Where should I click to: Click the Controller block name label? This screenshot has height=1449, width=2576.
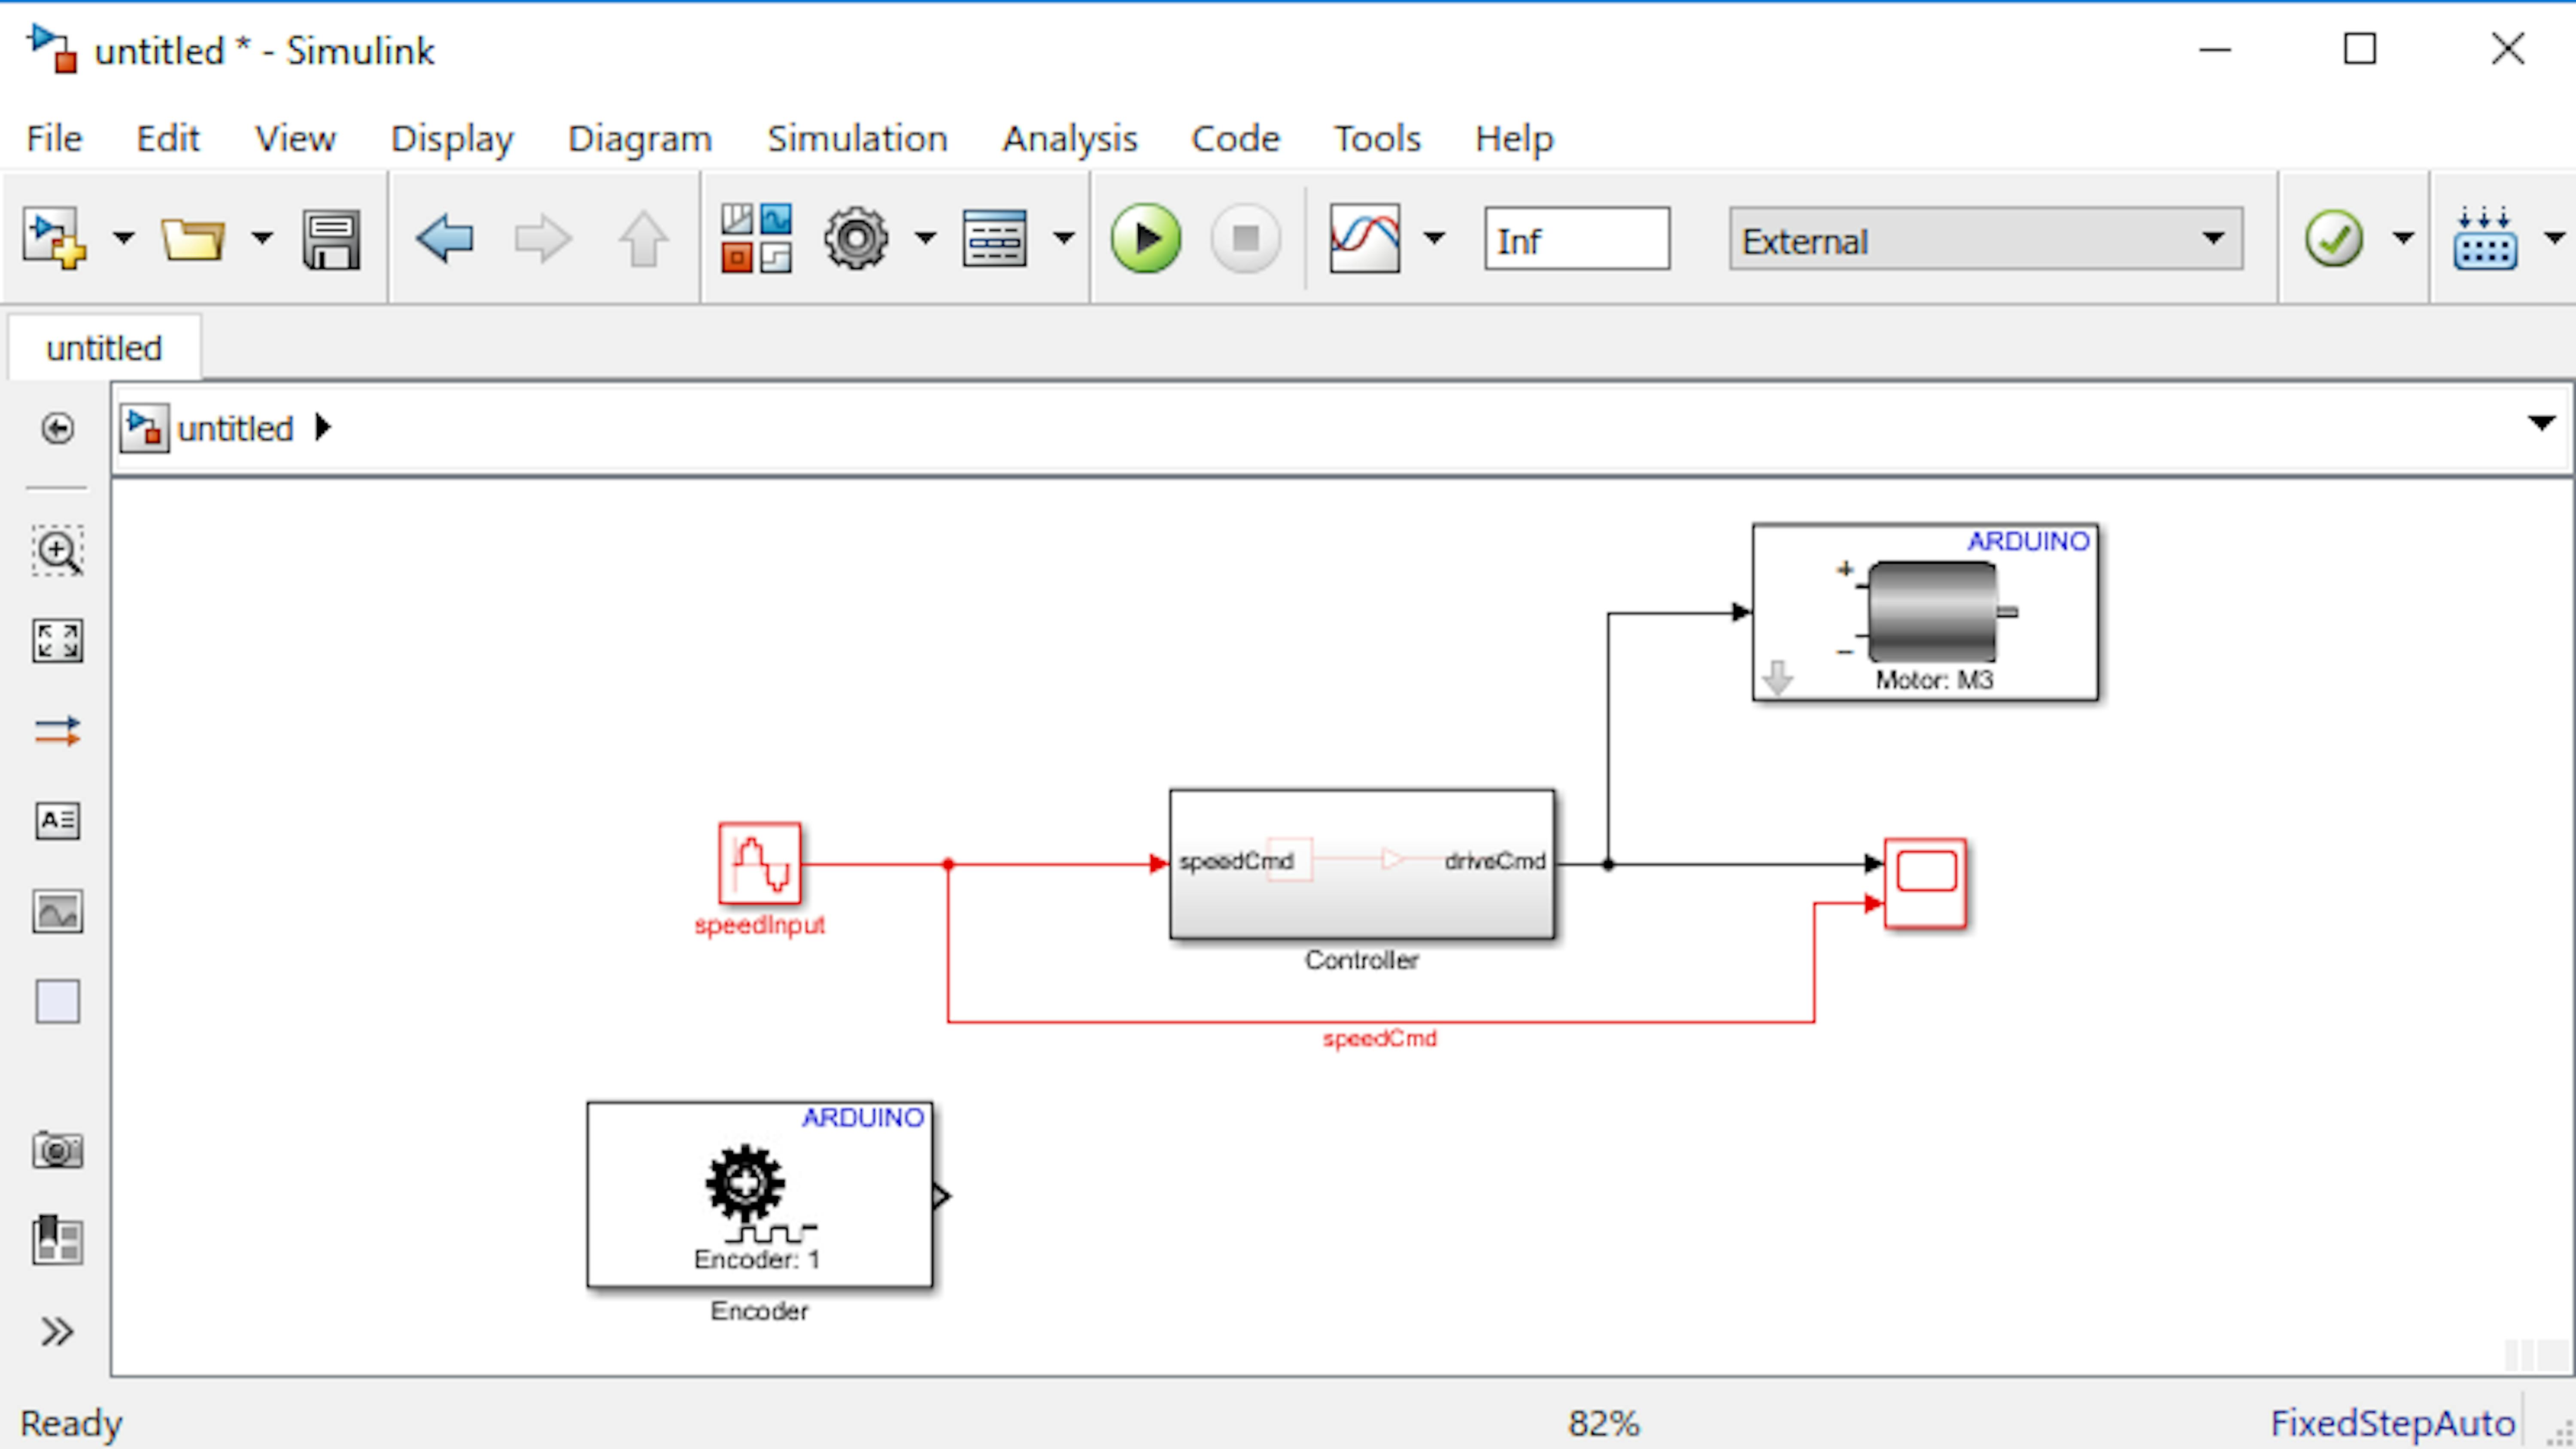pyautogui.click(x=1361, y=960)
